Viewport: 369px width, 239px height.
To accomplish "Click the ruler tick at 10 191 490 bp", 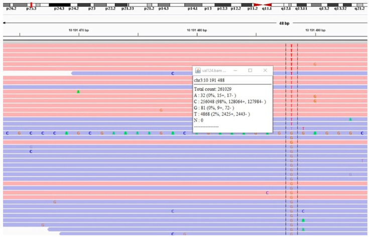I will coord(315,35).
